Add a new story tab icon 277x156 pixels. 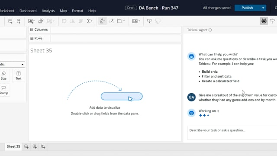click(43, 146)
